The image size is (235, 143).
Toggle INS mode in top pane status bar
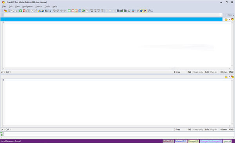[189, 72]
